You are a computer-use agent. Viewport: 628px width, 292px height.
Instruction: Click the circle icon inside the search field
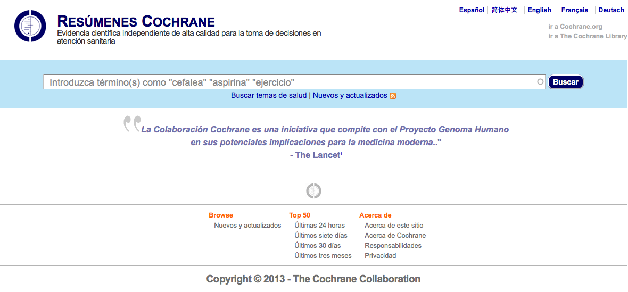click(x=540, y=81)
